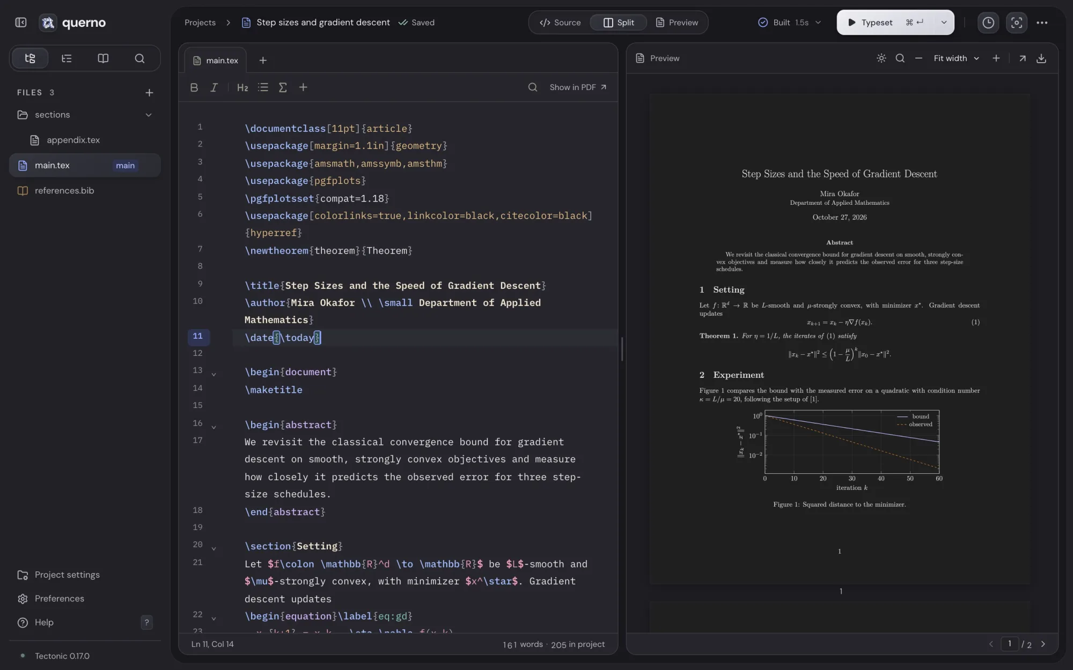The image size is (1073, 670).
Task: Fold the abstract block at line 16
Action: click(214, 427)
